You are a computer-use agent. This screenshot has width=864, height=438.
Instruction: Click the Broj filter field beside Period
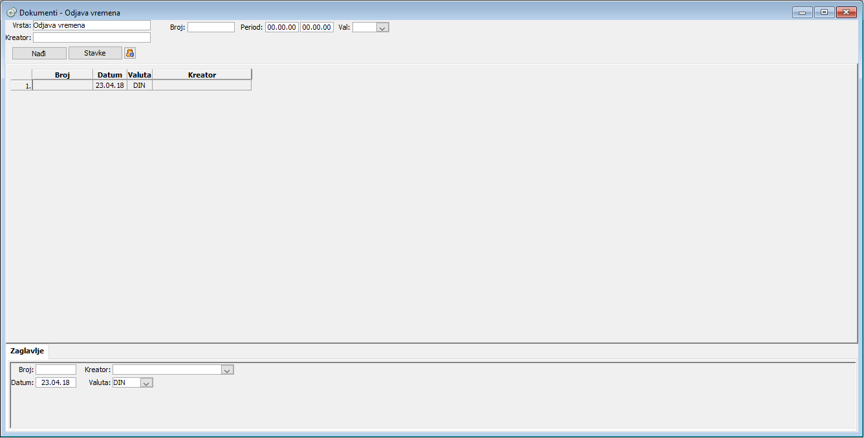coord(211,27)
